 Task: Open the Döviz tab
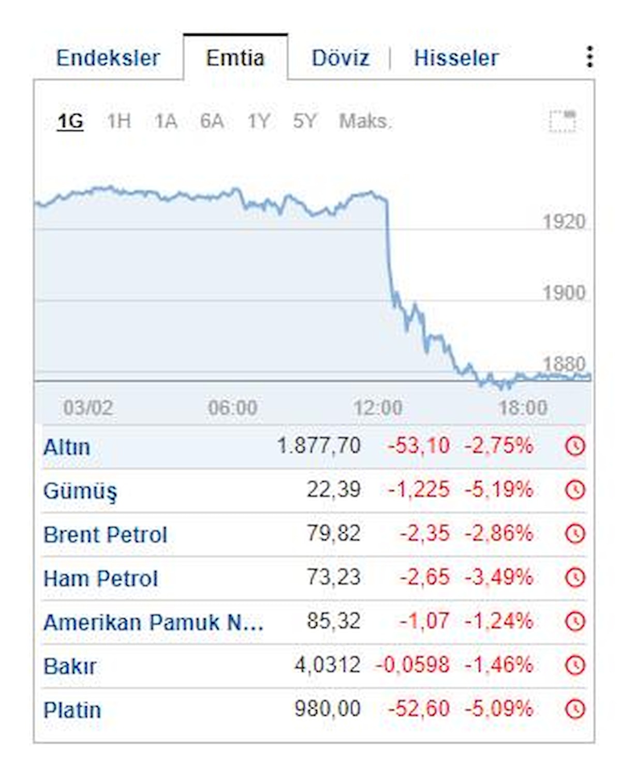point(341,58)
